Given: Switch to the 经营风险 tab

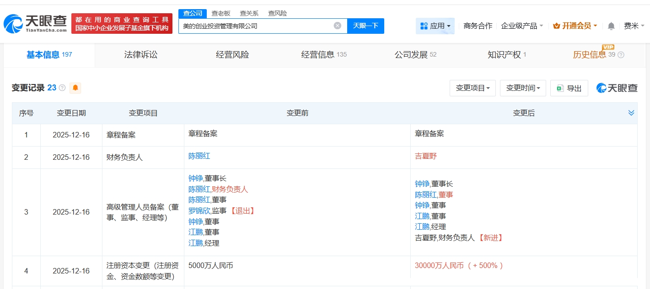Looking at the screenshot, I should point(232,55).
